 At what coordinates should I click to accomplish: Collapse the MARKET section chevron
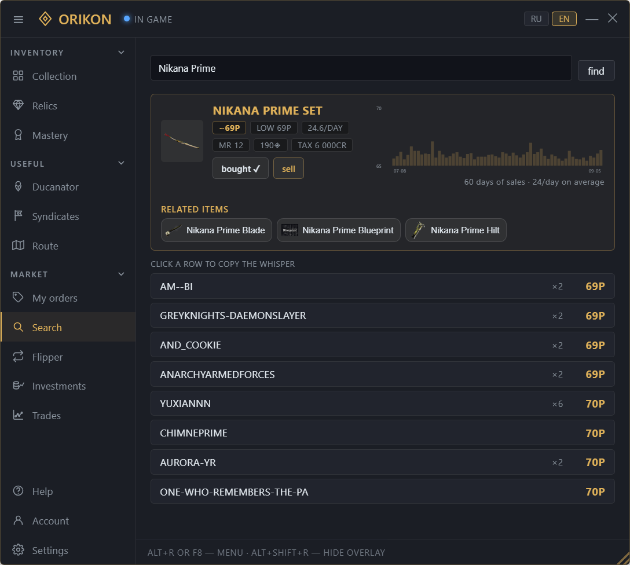click(x=122, y=274)
